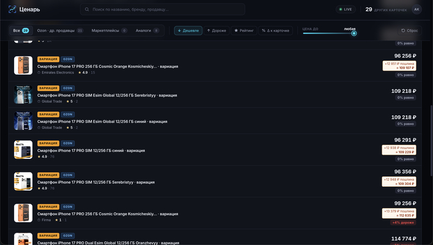Image resolution: width=433 pixels, height=245 pixels.
Task: Click the Ценарь logo icon
Action: (12, 9)
